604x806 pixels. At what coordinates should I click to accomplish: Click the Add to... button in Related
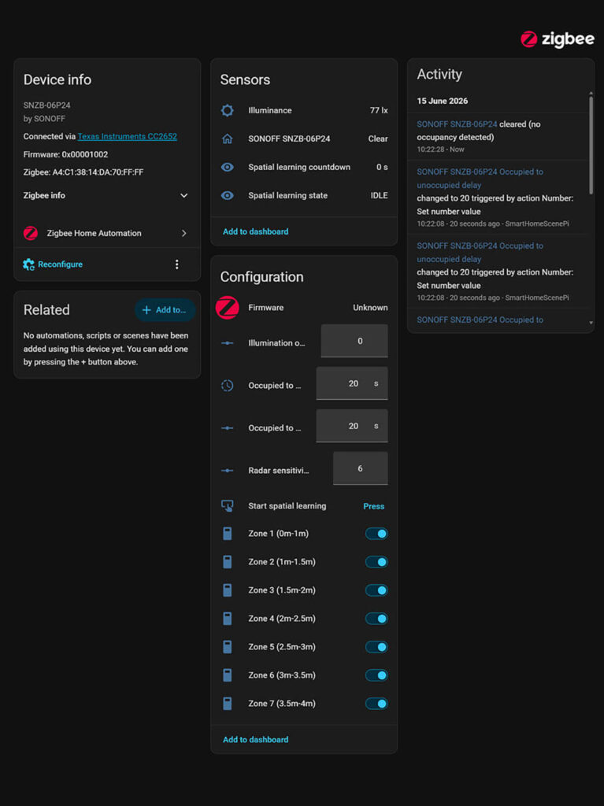click(165, 310)
